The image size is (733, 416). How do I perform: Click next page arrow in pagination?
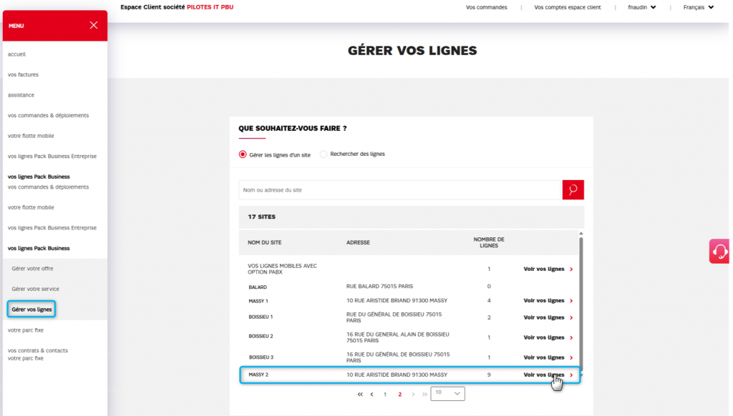(413, 394)
